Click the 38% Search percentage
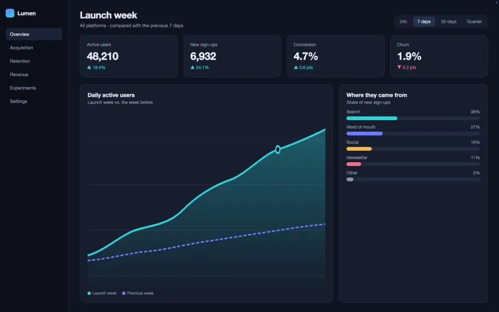499x312 pixels. coord(475,112)
